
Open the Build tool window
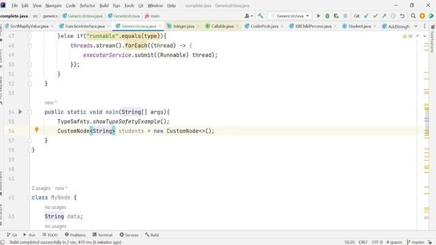pyautogui.click(x=152, y=235)
